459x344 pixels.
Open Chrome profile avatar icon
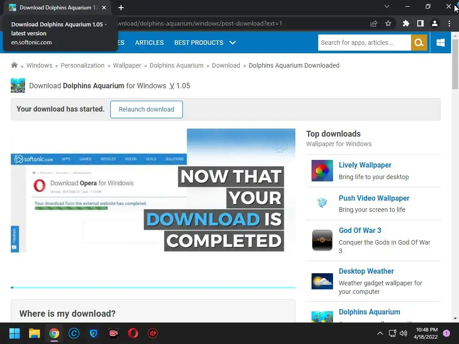click(x=435, y=23)
